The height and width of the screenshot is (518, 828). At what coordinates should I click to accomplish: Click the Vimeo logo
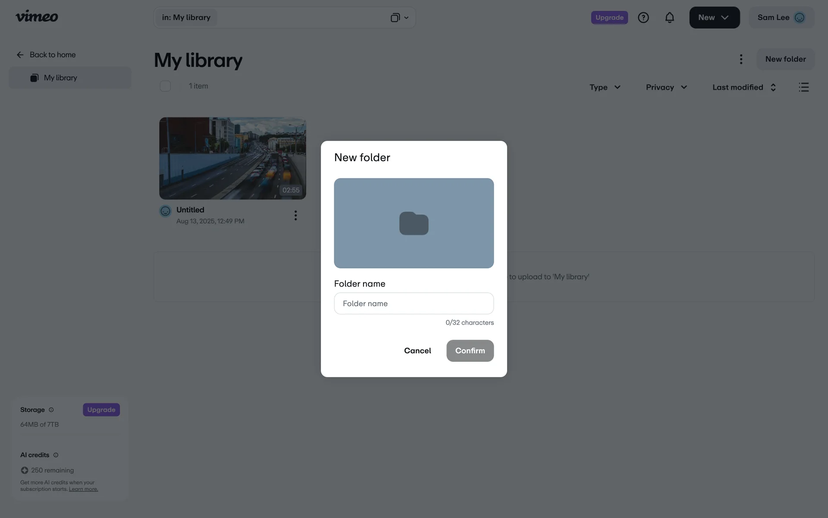tap(37, 17)
